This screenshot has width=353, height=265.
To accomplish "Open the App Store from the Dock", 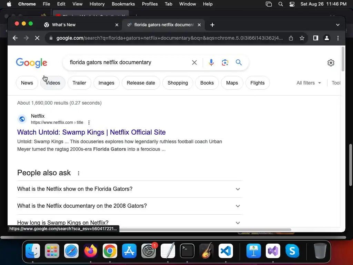I will [x=129, y=251].
